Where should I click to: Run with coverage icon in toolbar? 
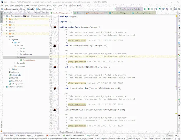pos(152,9)
